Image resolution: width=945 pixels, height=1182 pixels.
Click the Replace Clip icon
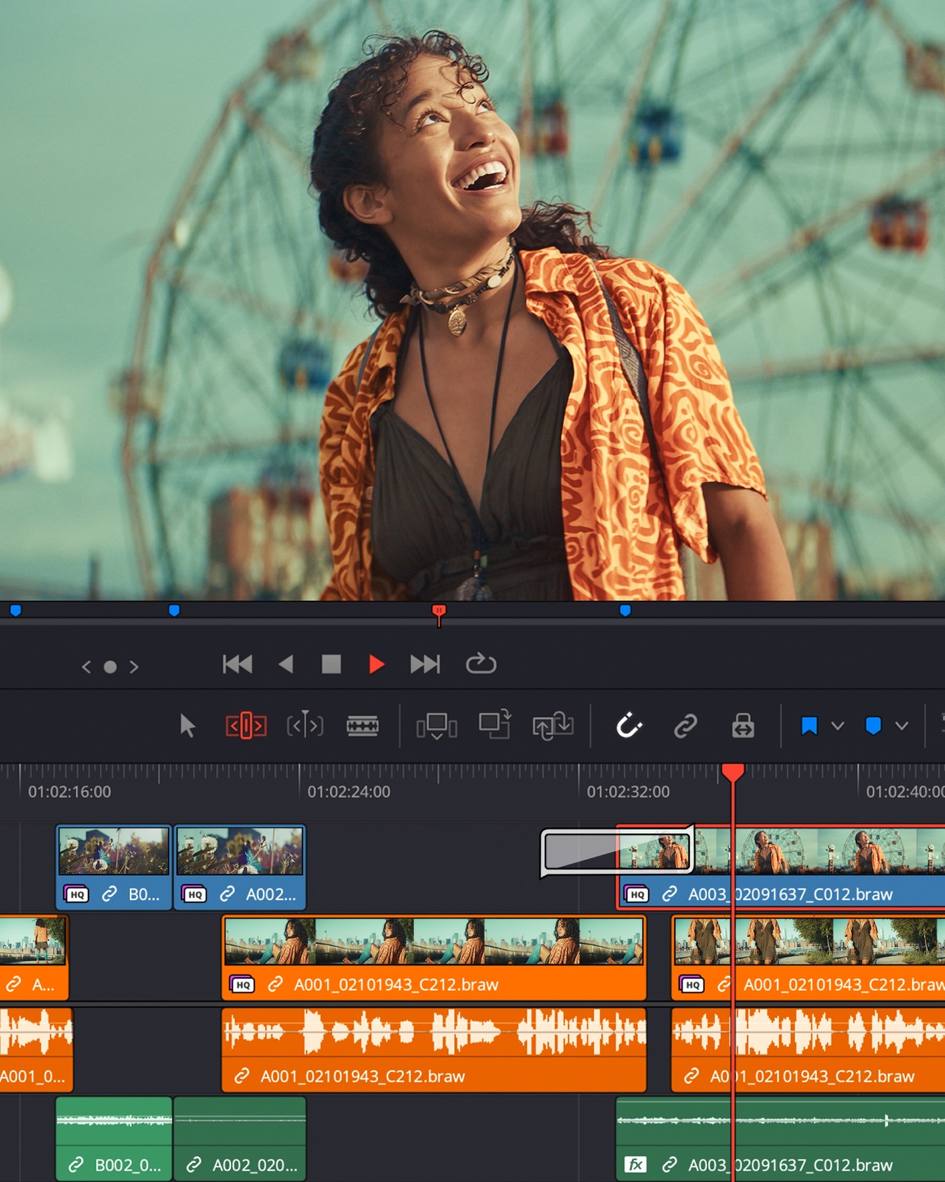(553, 726)
